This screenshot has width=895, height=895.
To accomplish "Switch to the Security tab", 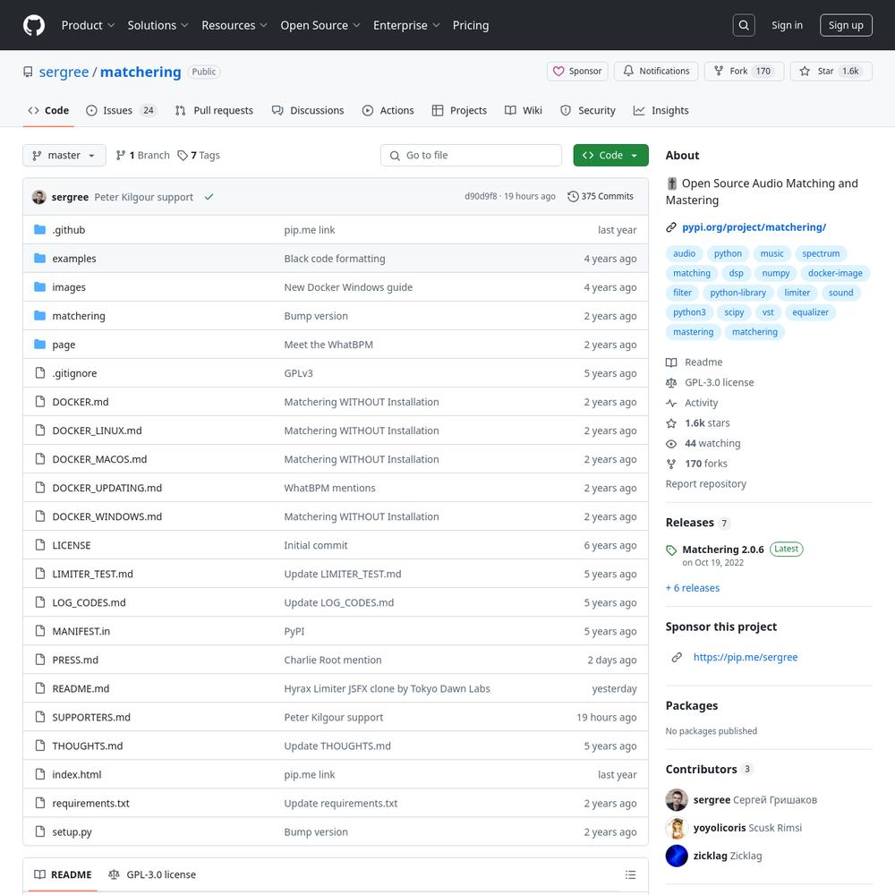I will coord(588,110).
